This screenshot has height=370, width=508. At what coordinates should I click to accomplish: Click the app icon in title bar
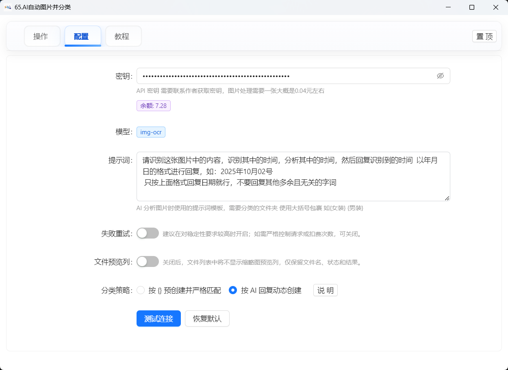[x=7, y=7]
